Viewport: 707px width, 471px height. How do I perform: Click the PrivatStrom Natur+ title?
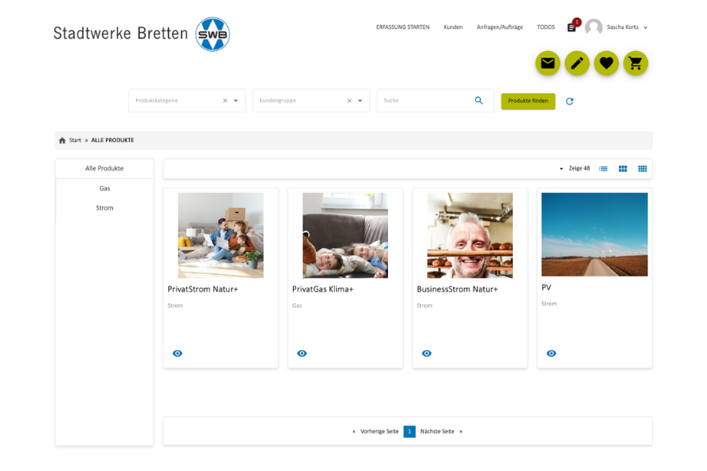point(203,289)
